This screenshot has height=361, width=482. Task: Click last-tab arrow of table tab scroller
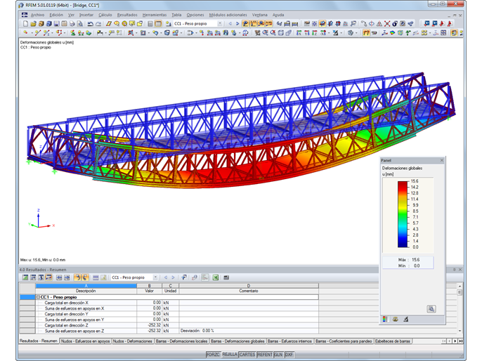460,341
